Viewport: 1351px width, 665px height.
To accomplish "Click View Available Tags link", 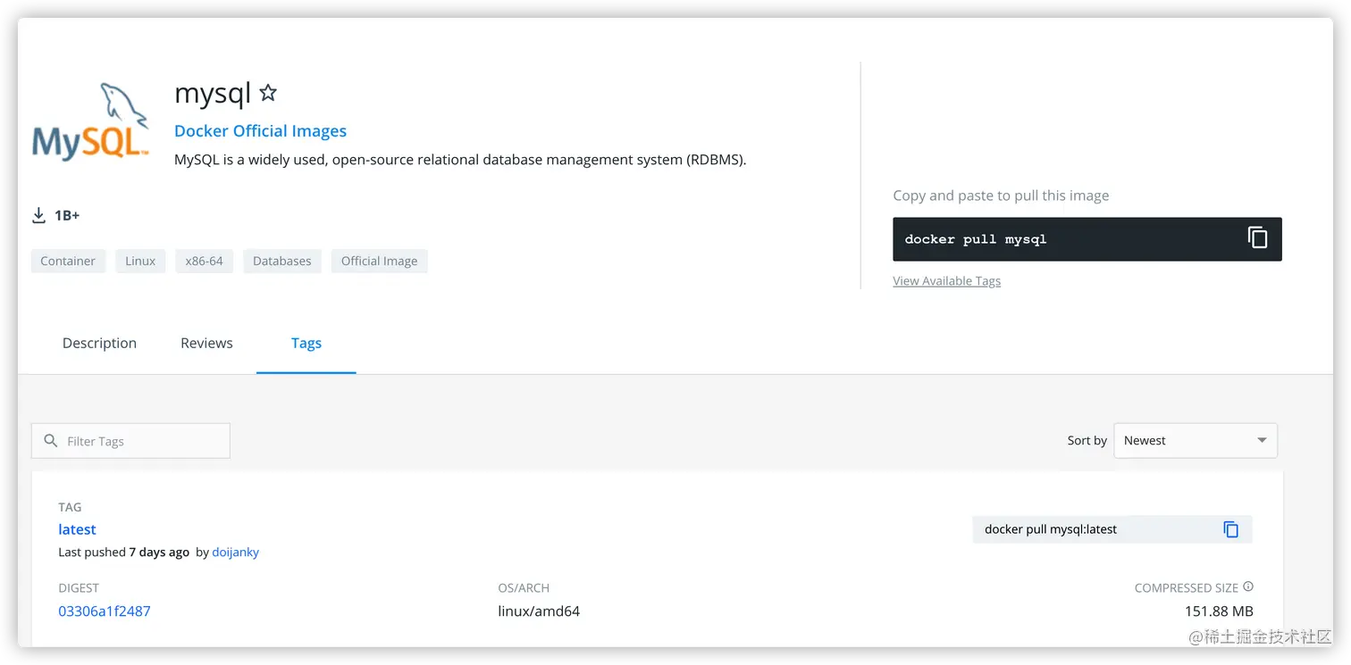I will pyautogui.click(x=946, y=281).
